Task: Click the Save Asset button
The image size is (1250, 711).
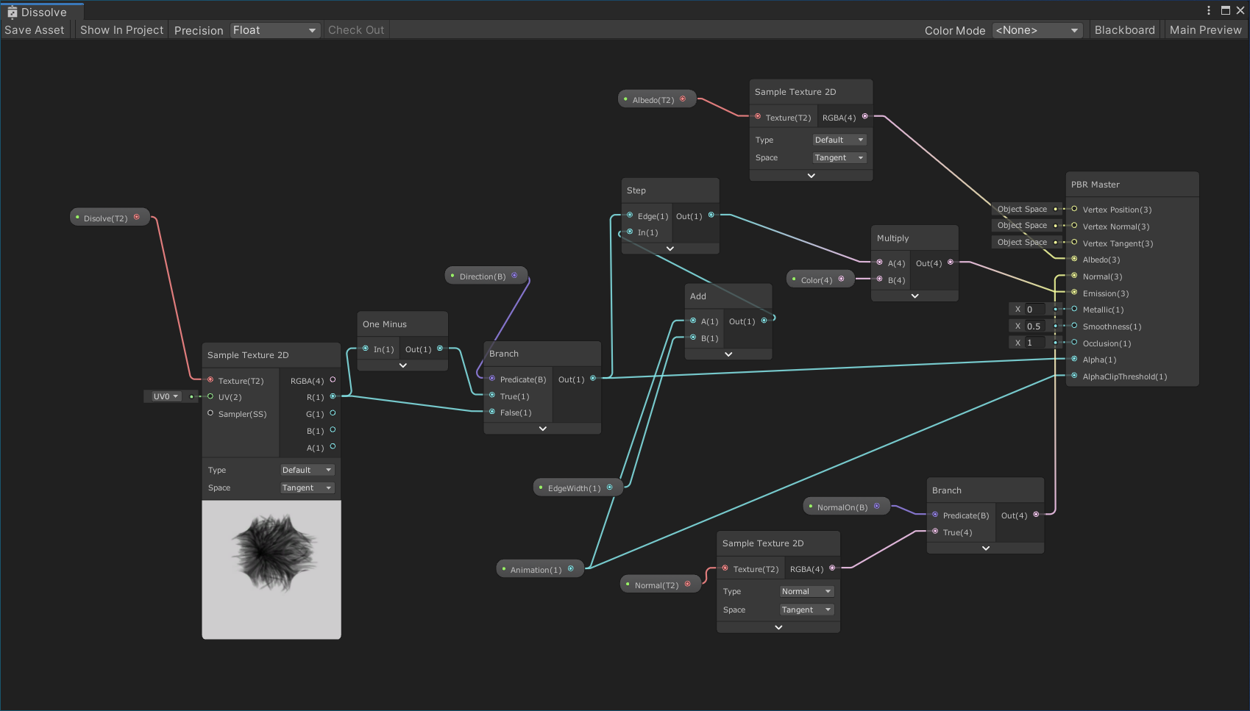Action: (x=35, y=30)
